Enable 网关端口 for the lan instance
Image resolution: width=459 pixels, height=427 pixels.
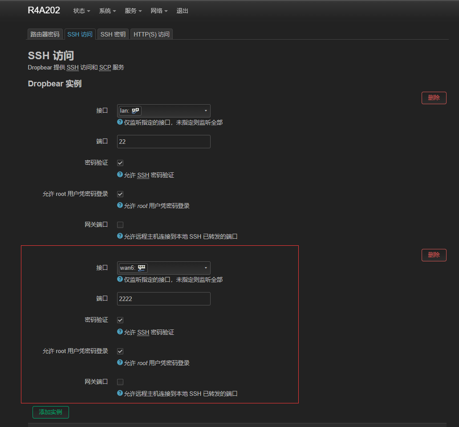(120, 225)
